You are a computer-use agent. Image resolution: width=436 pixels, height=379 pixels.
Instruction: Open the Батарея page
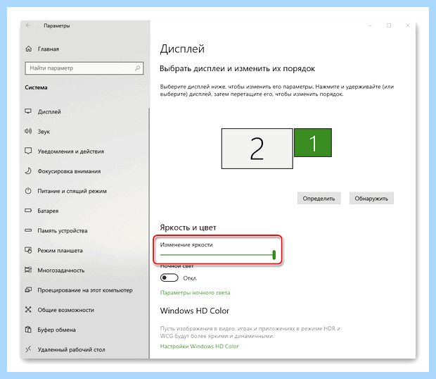48,211
